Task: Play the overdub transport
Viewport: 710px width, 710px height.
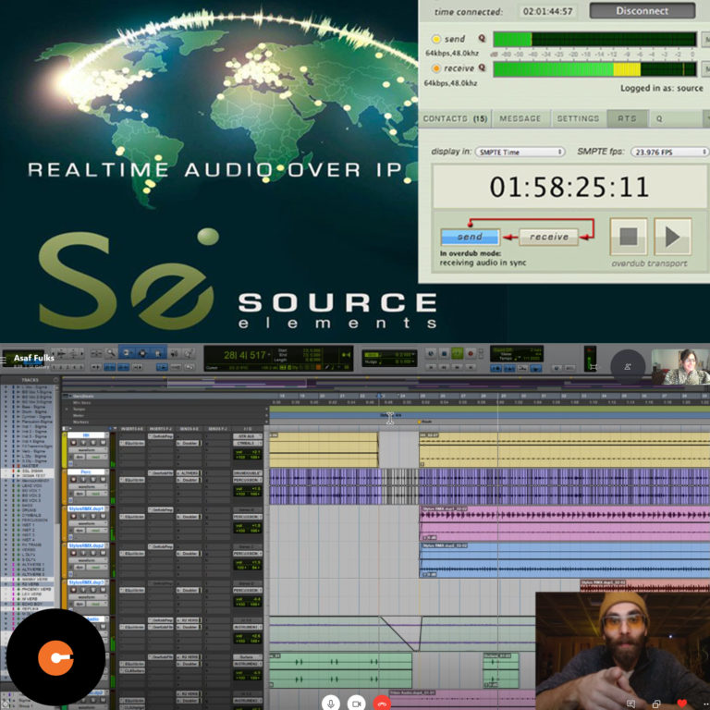Action: pyautogui.click(x=672, y=237)
